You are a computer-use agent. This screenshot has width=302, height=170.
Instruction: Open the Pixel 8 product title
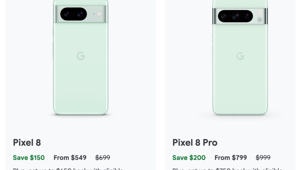pyautogui.click(x=27, y=143)
